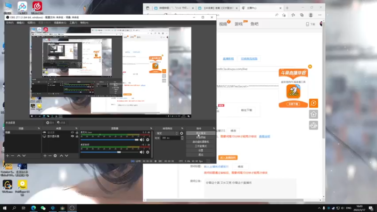This screenshot has width=377, height=212.
Task: Switch to the second browser tab in Edge
Action: tap(218, 8)
